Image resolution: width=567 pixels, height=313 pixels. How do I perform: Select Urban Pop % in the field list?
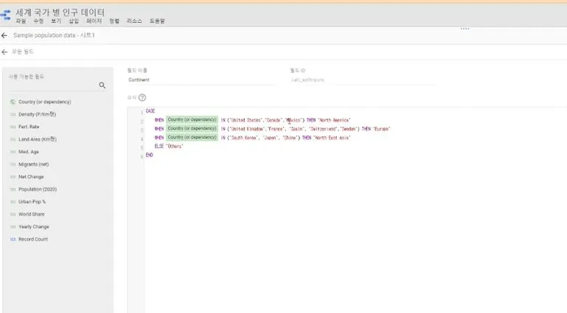[32, 202]
